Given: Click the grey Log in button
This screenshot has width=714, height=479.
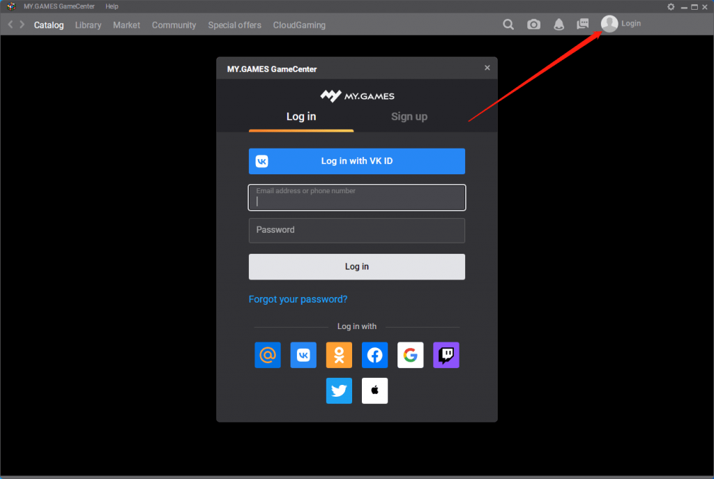Looking at the screenshot, I should [356, 266].
